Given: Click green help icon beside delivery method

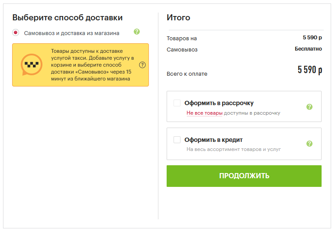Looking at the screenshot, I should coord(137,32).
